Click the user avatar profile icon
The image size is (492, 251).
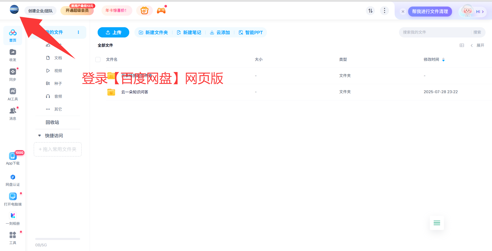(x=14, y=9)
